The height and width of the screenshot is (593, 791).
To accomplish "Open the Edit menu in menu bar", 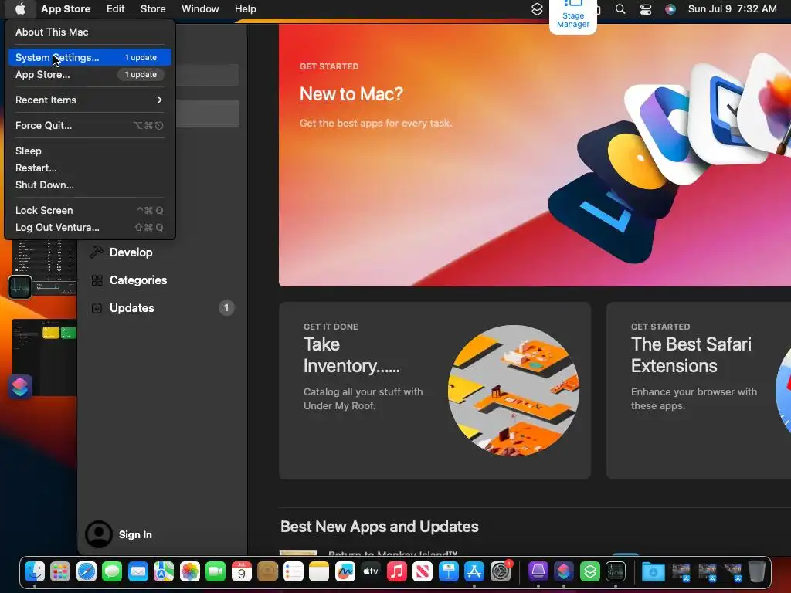I will click(x=116, y=8).
